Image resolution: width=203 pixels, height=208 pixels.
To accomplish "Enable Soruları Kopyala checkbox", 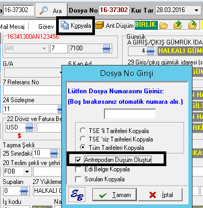I will pos(78,179).
